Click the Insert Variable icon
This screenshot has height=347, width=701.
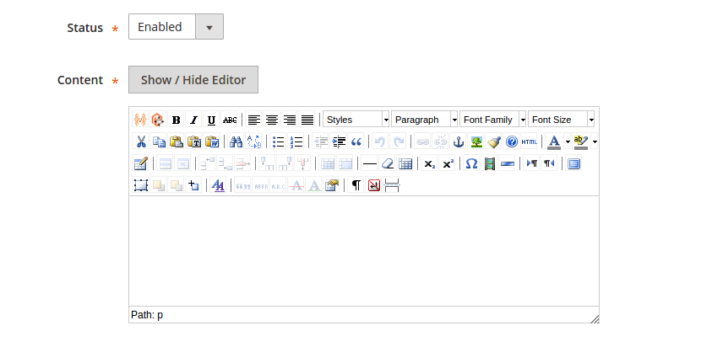(140, 120)
